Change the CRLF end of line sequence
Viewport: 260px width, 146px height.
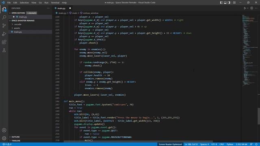coord(221,144)
